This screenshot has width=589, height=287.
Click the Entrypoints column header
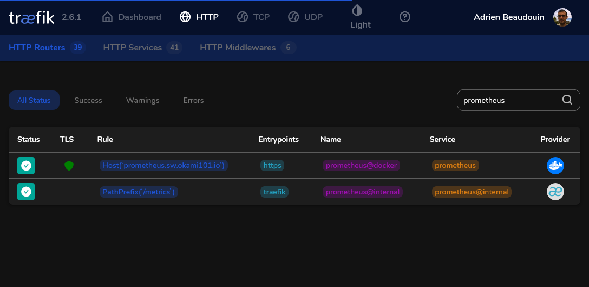[x=279, y=139]
